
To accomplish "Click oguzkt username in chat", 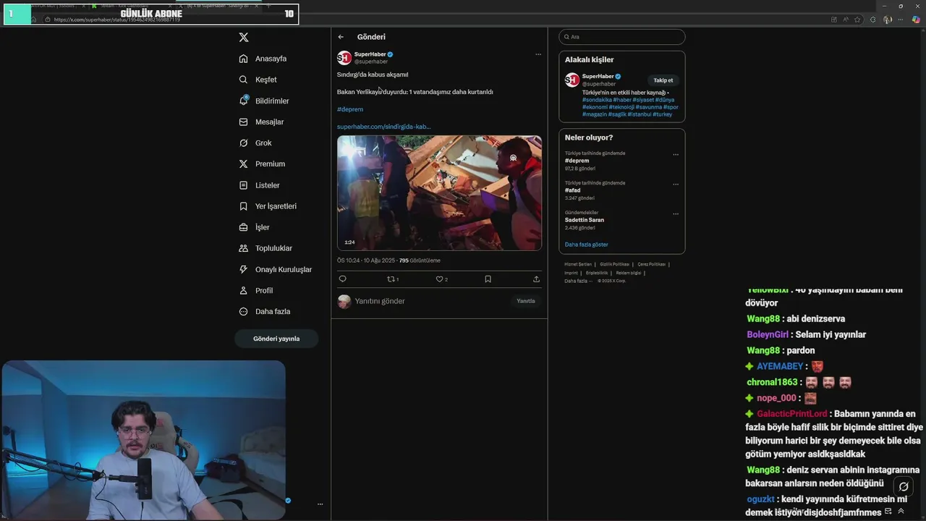I will click(x=761, y=499).
